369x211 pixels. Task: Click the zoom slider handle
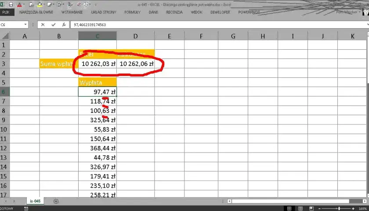pyautogui.click(x=339, y=208)
